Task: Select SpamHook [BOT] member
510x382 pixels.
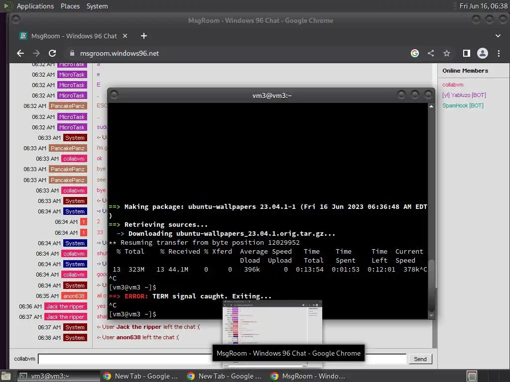Action: [x=463, y=105]
